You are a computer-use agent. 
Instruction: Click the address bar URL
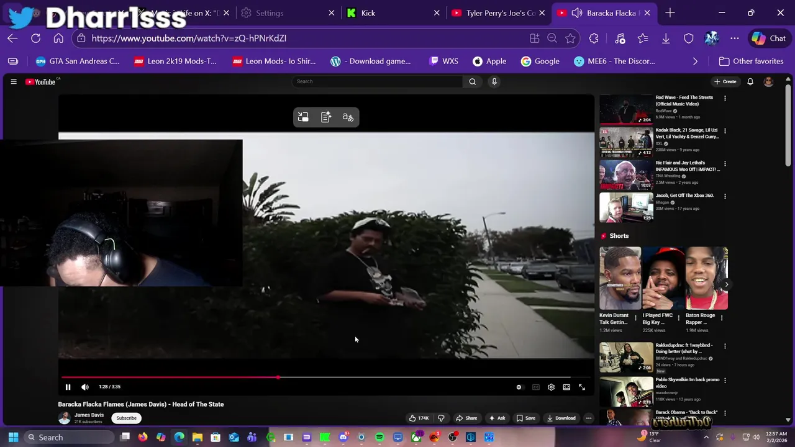pos(189,38)
